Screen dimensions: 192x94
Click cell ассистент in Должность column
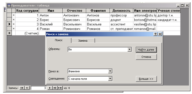pos(122,24)
